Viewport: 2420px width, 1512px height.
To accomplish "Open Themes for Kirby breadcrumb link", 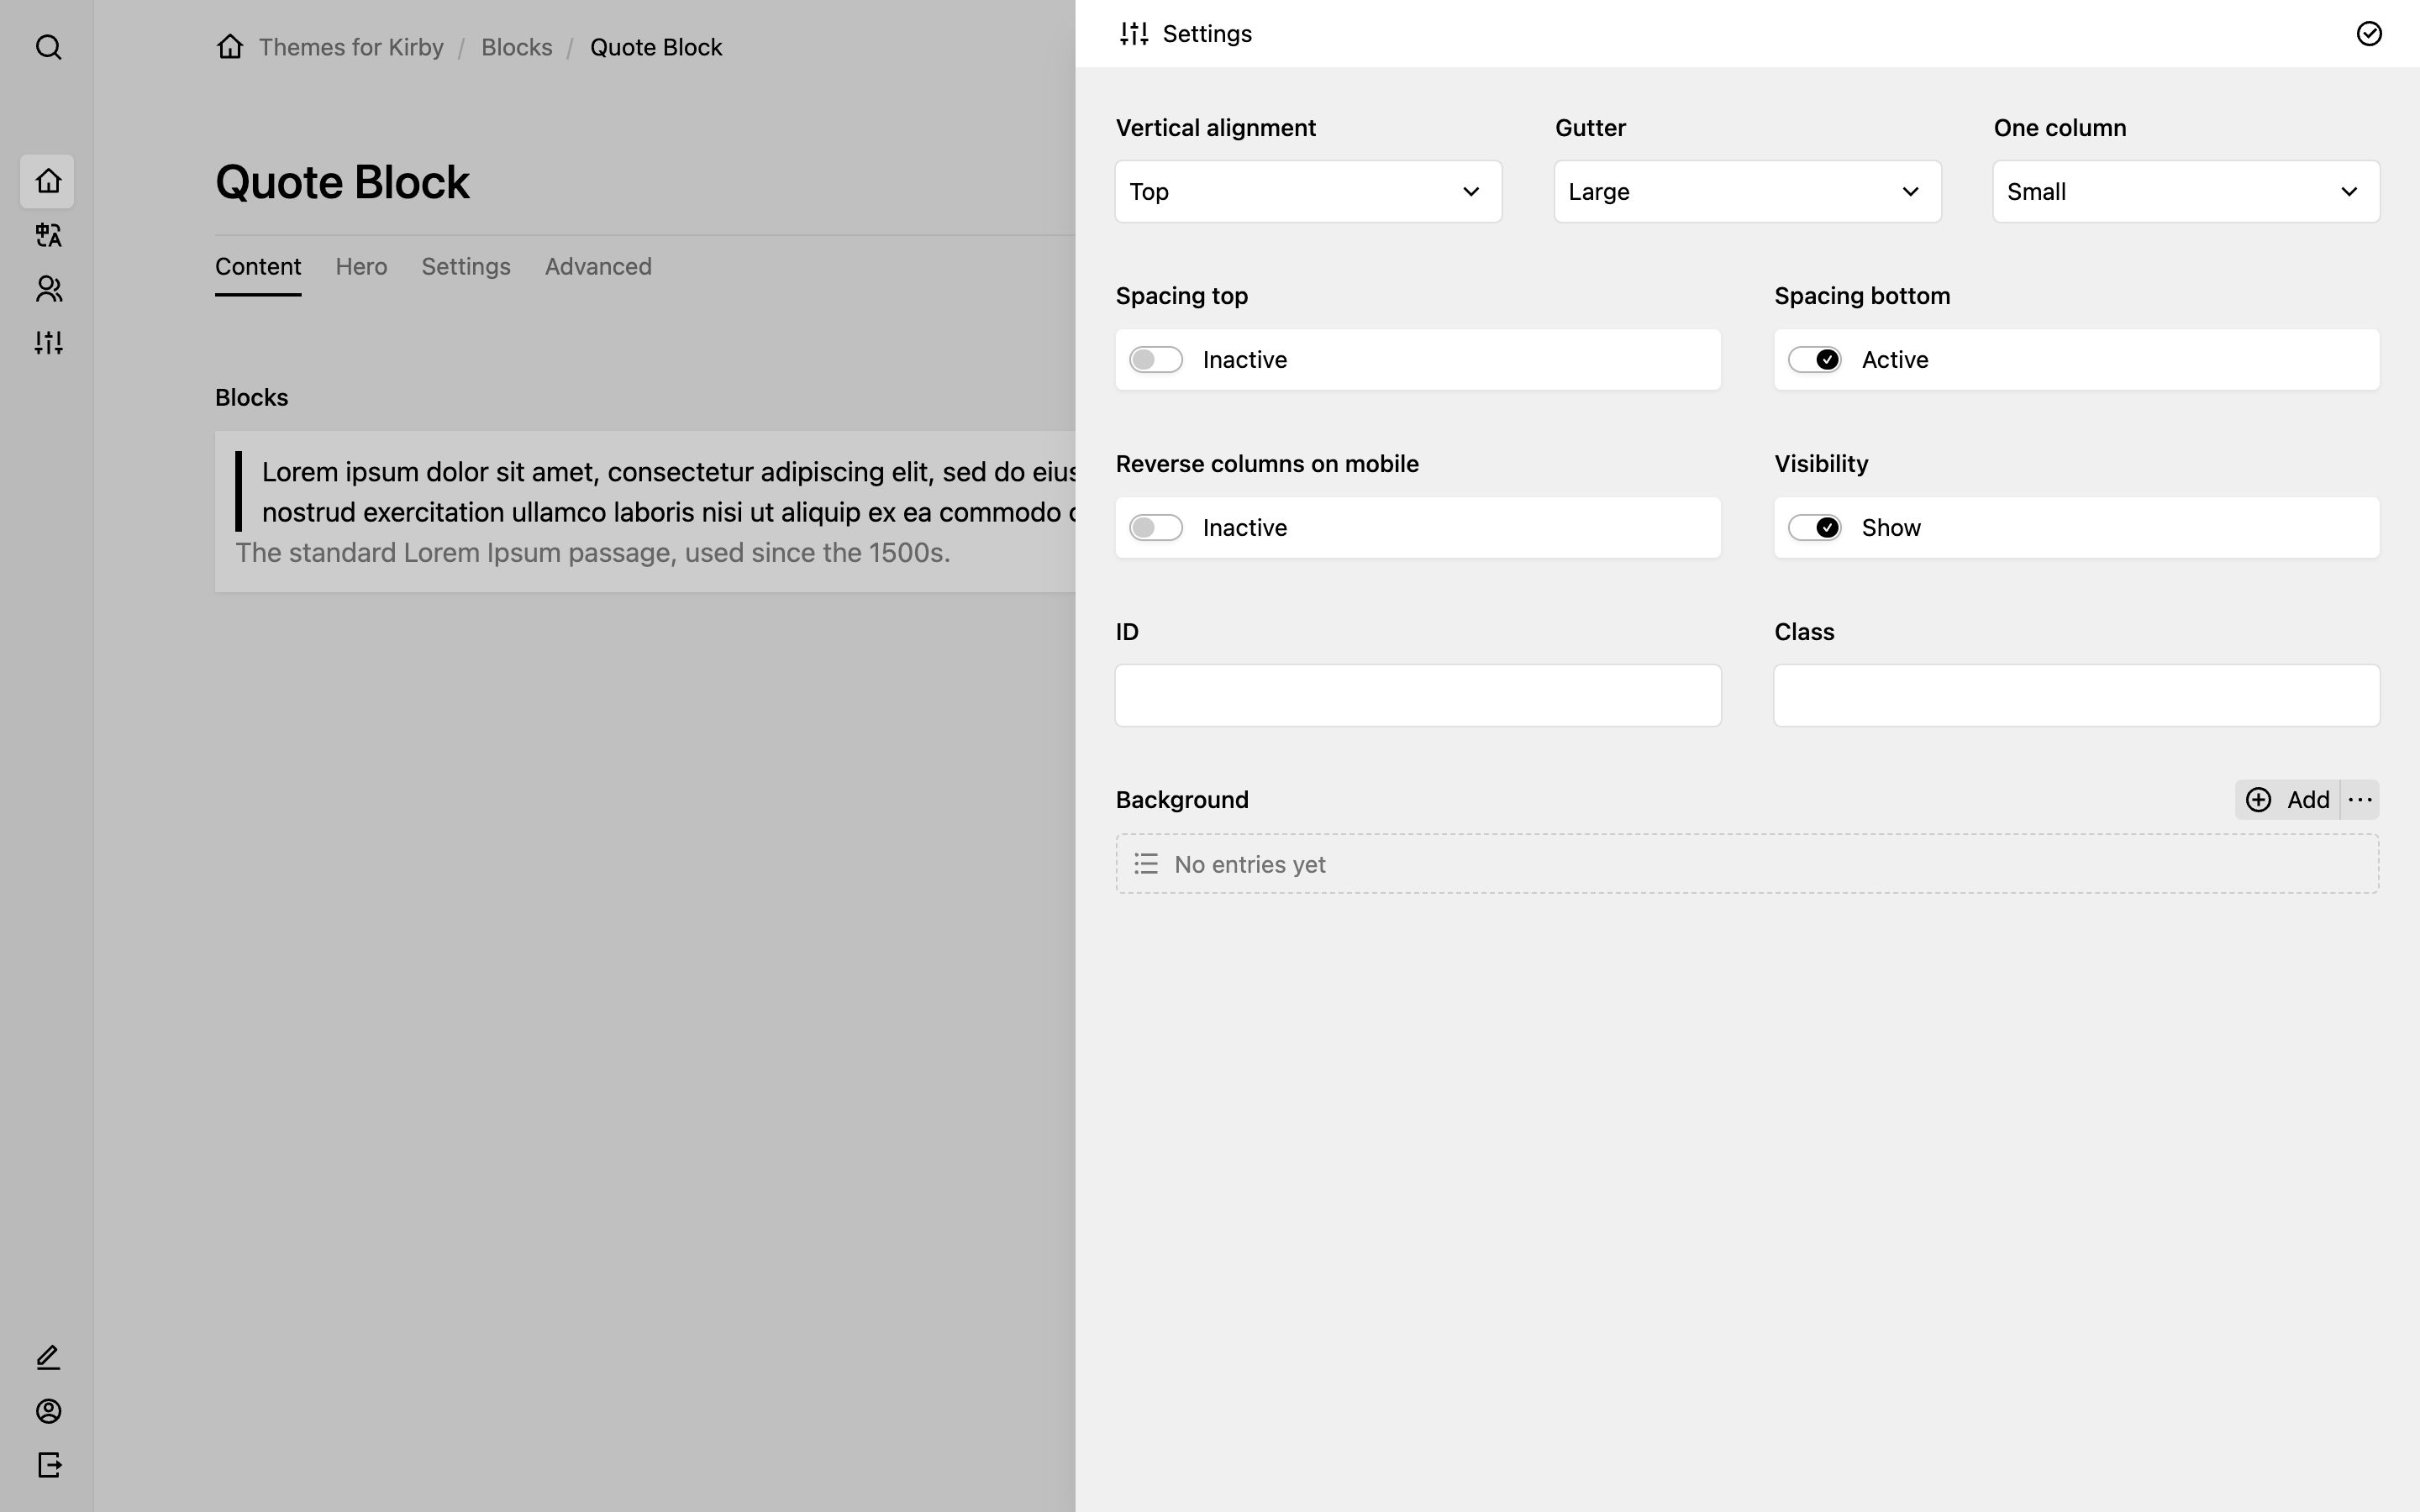I will (351, 47).
